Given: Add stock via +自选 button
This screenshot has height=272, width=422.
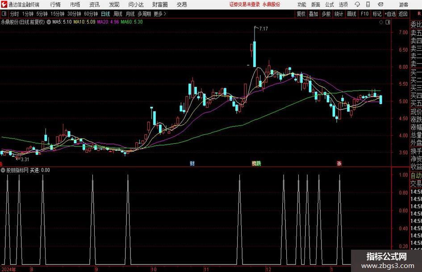Looking at the screenshot, I should click(x=390, y=14).
